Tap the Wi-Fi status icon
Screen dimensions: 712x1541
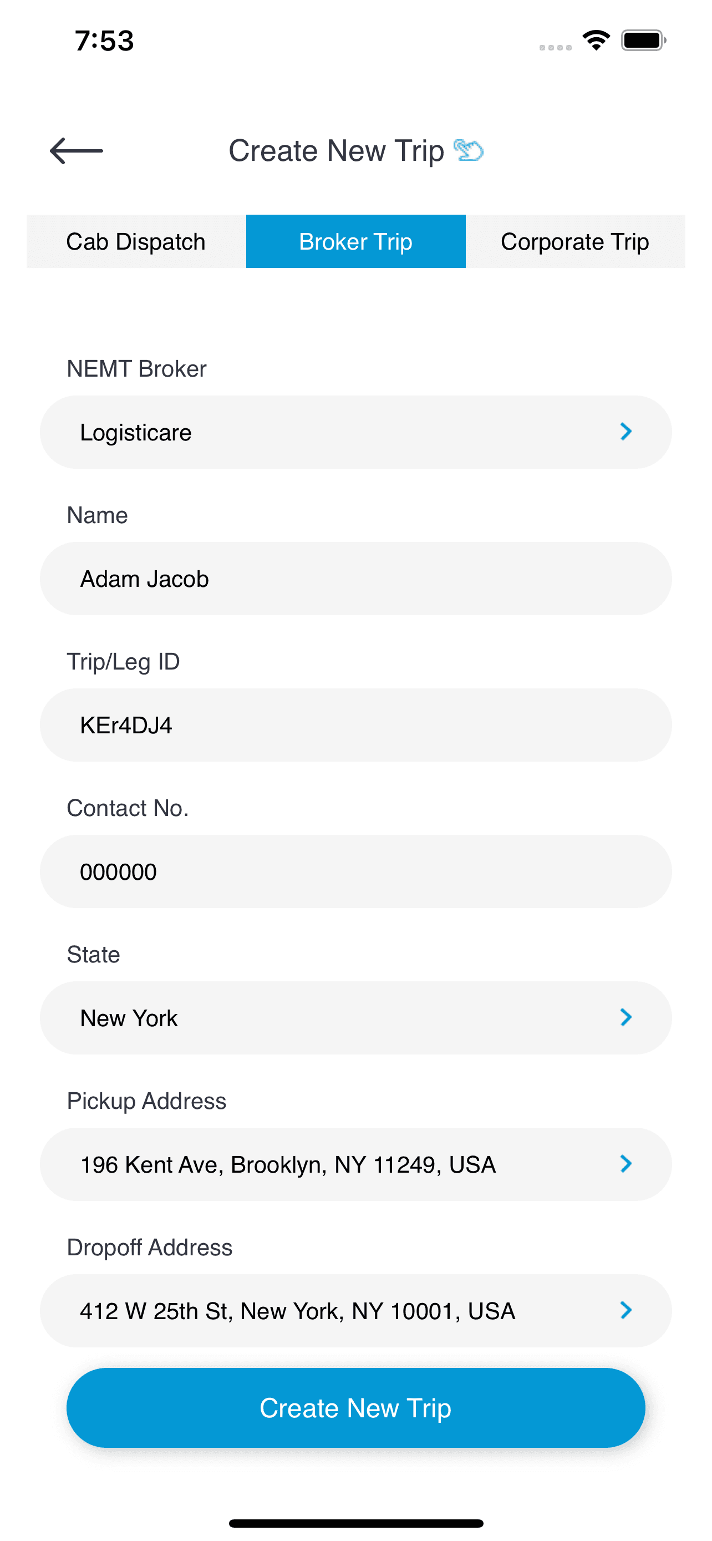596,40
